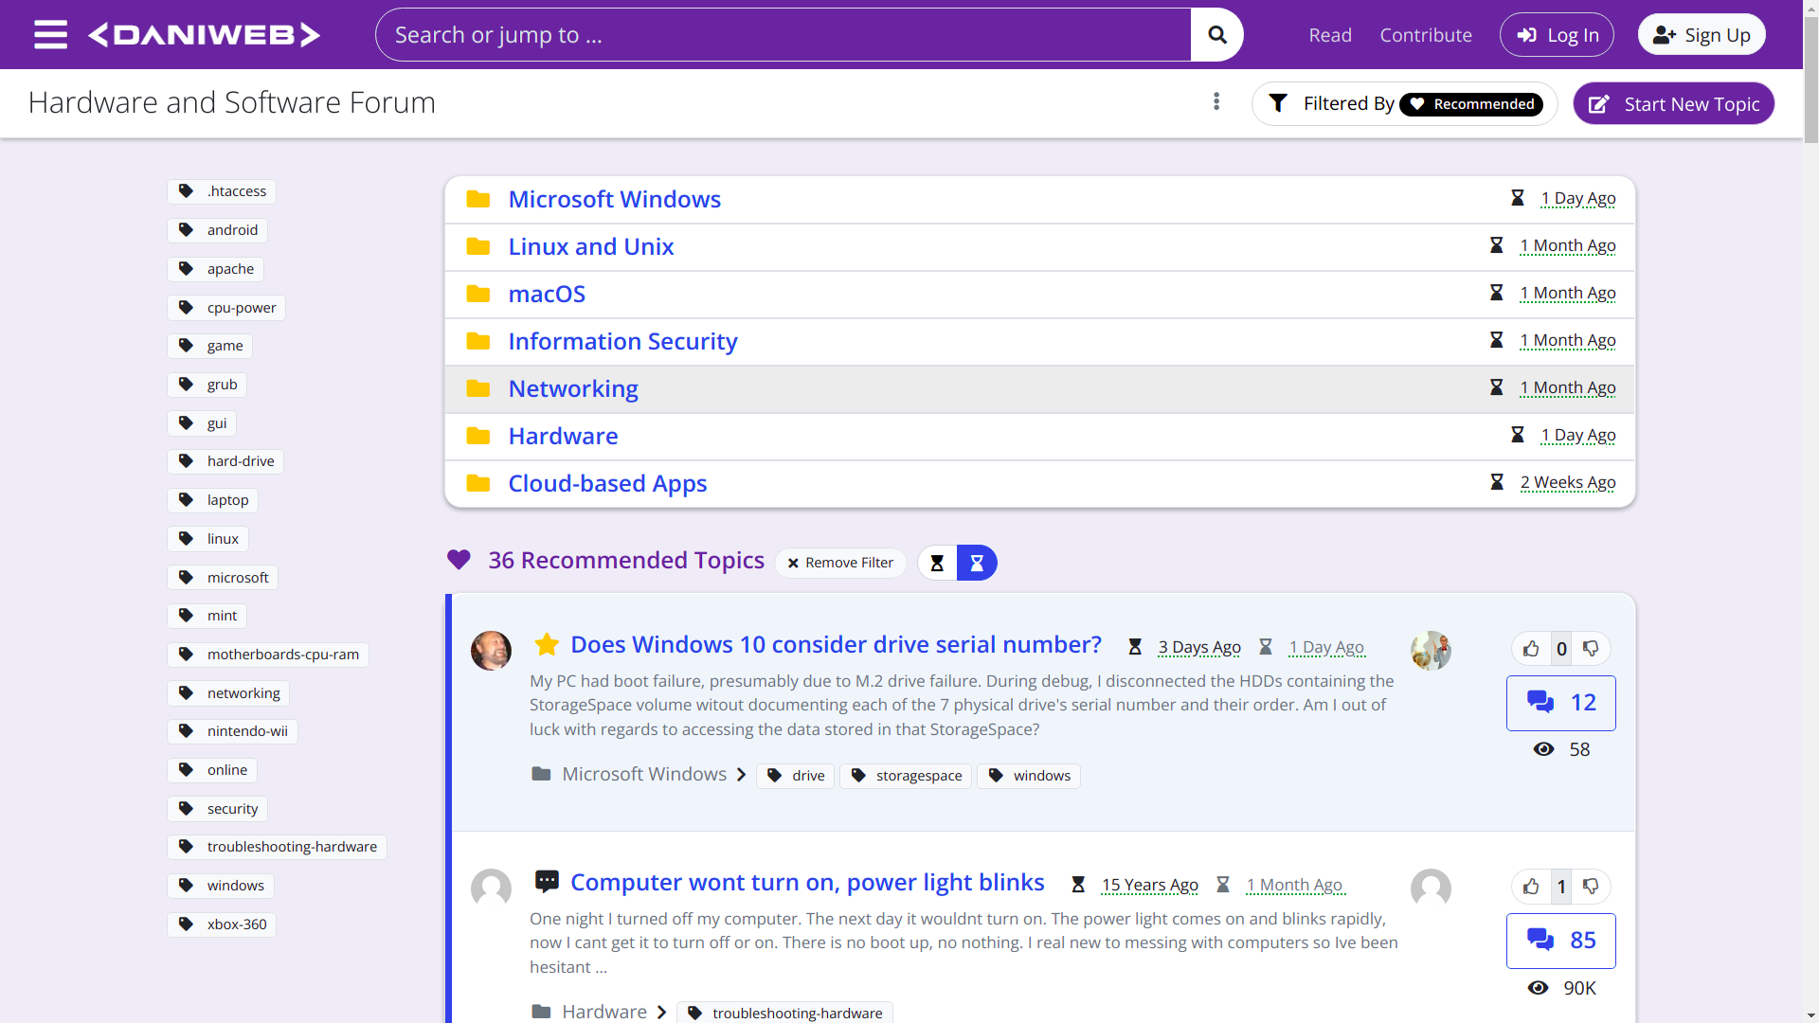Open the Networking forum

tap(573, 388)
